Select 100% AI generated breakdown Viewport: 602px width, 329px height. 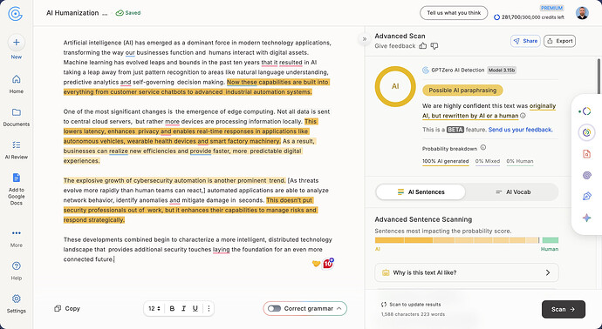[x=445, y=161]
